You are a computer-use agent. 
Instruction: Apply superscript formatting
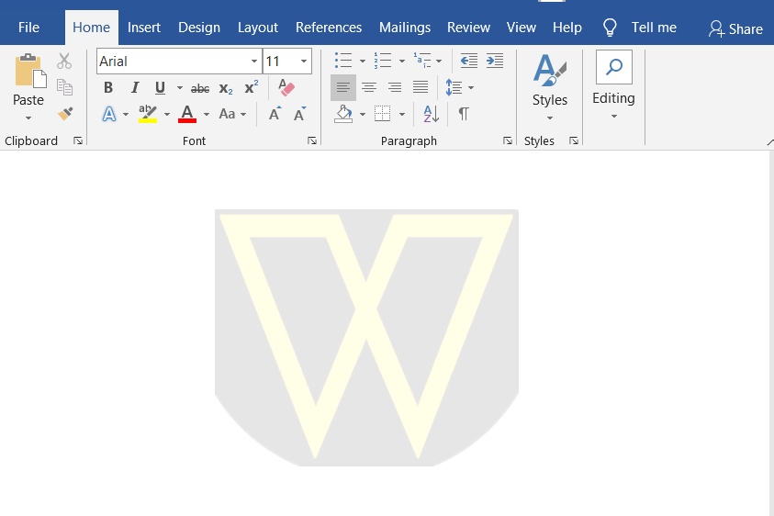pyautogui.click(x=251, y=88)
